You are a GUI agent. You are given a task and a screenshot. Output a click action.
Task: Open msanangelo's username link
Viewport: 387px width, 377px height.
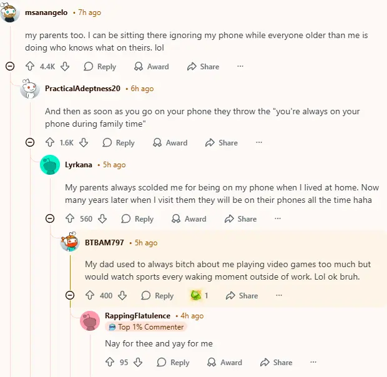[x=46, y=12]
